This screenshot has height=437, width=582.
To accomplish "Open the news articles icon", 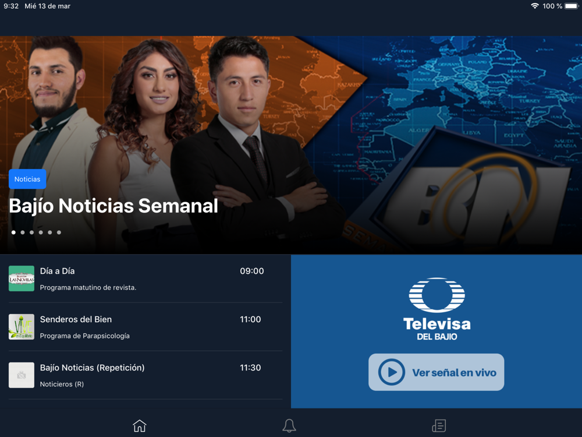I will click(x=439, y=426).
